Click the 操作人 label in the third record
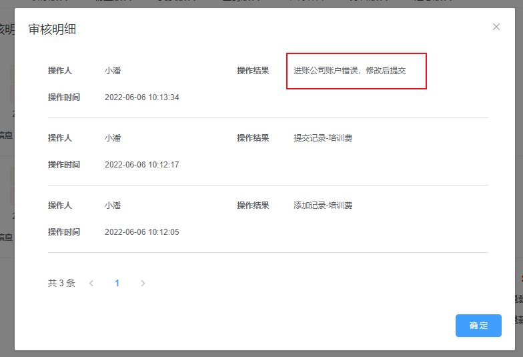This screenshot has width=523, height=357. point(60,206)
